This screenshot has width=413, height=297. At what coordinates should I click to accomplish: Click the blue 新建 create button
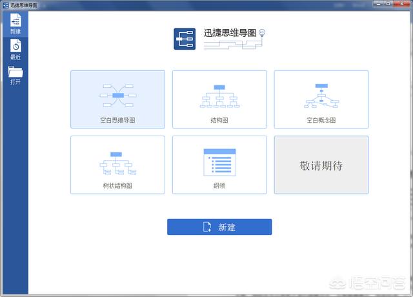click(x=219, y=227)
